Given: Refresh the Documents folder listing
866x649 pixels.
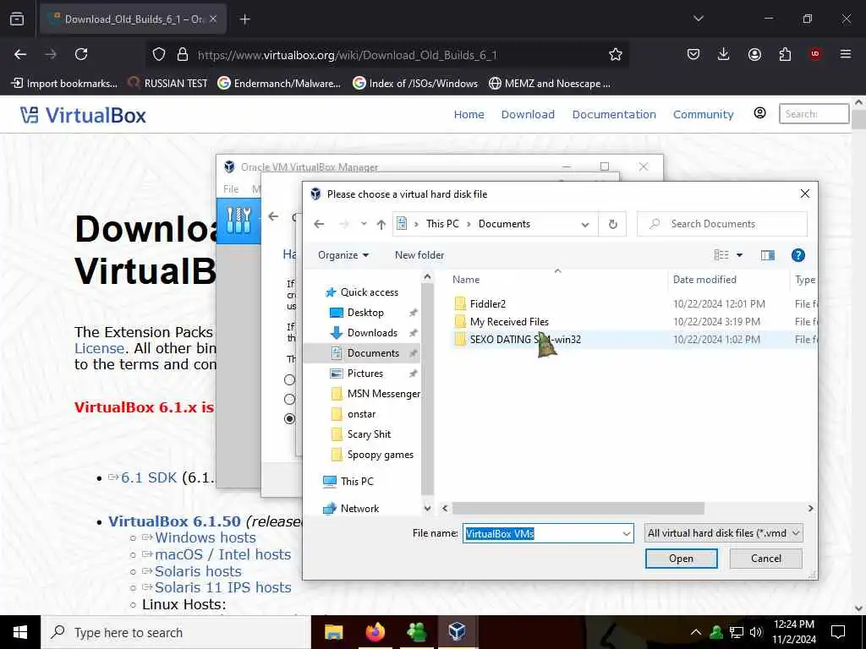Looking at the screenshot, I should (x=612, y=224).
